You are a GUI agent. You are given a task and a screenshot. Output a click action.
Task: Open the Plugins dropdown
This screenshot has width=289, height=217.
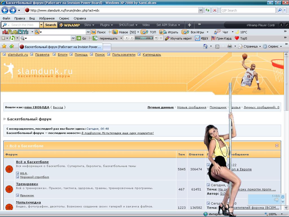(x=106, y=25)
